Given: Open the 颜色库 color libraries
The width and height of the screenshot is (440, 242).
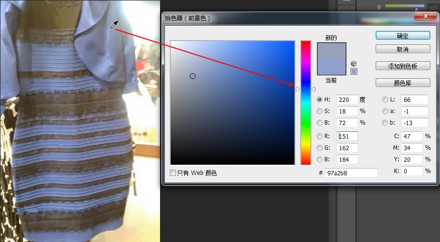Looking at the screenshot, I should (403, 83).
